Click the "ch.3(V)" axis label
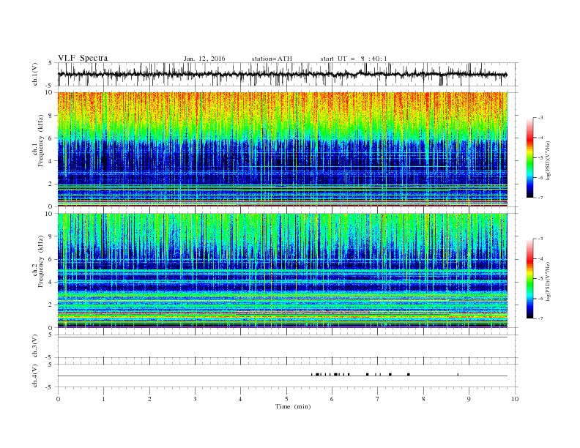The image size is (580, 448). (x=35, y=346)
